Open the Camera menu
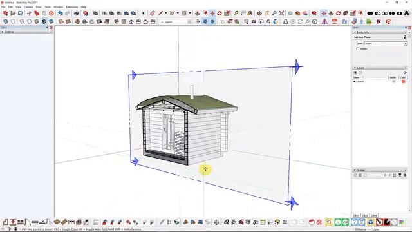 click(x=28, y=7)
